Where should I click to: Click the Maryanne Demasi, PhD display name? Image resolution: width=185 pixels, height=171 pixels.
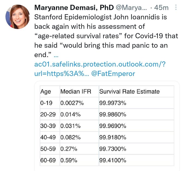(74, 8)
